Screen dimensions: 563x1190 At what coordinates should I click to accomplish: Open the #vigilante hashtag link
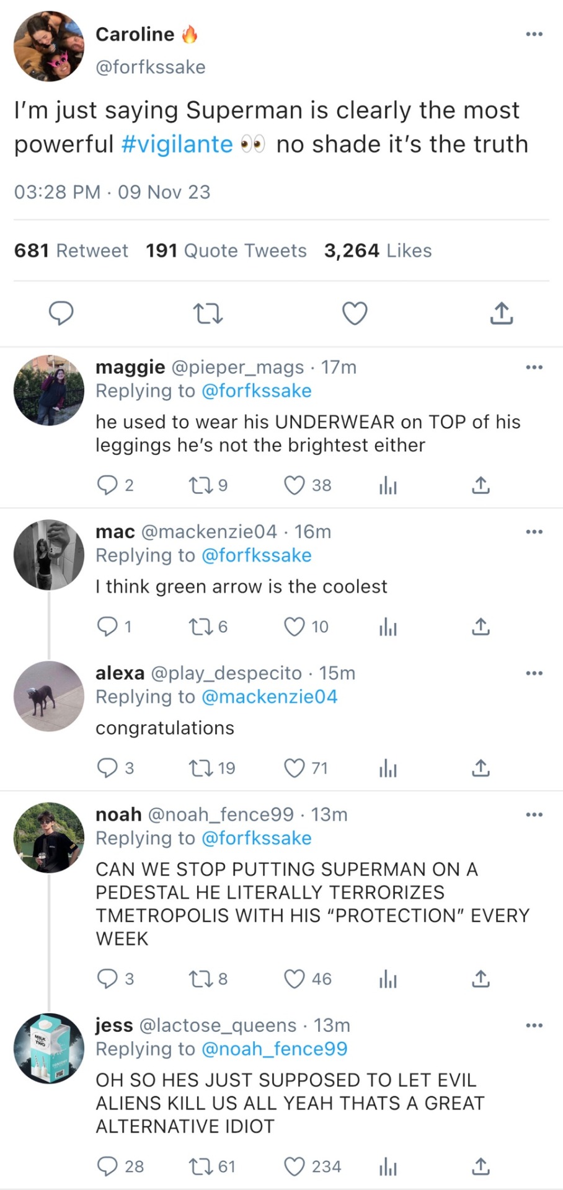tap(177, 144)
